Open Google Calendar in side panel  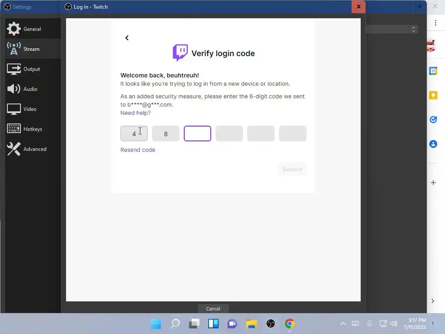pyautogui.click(x=433, y=71)
